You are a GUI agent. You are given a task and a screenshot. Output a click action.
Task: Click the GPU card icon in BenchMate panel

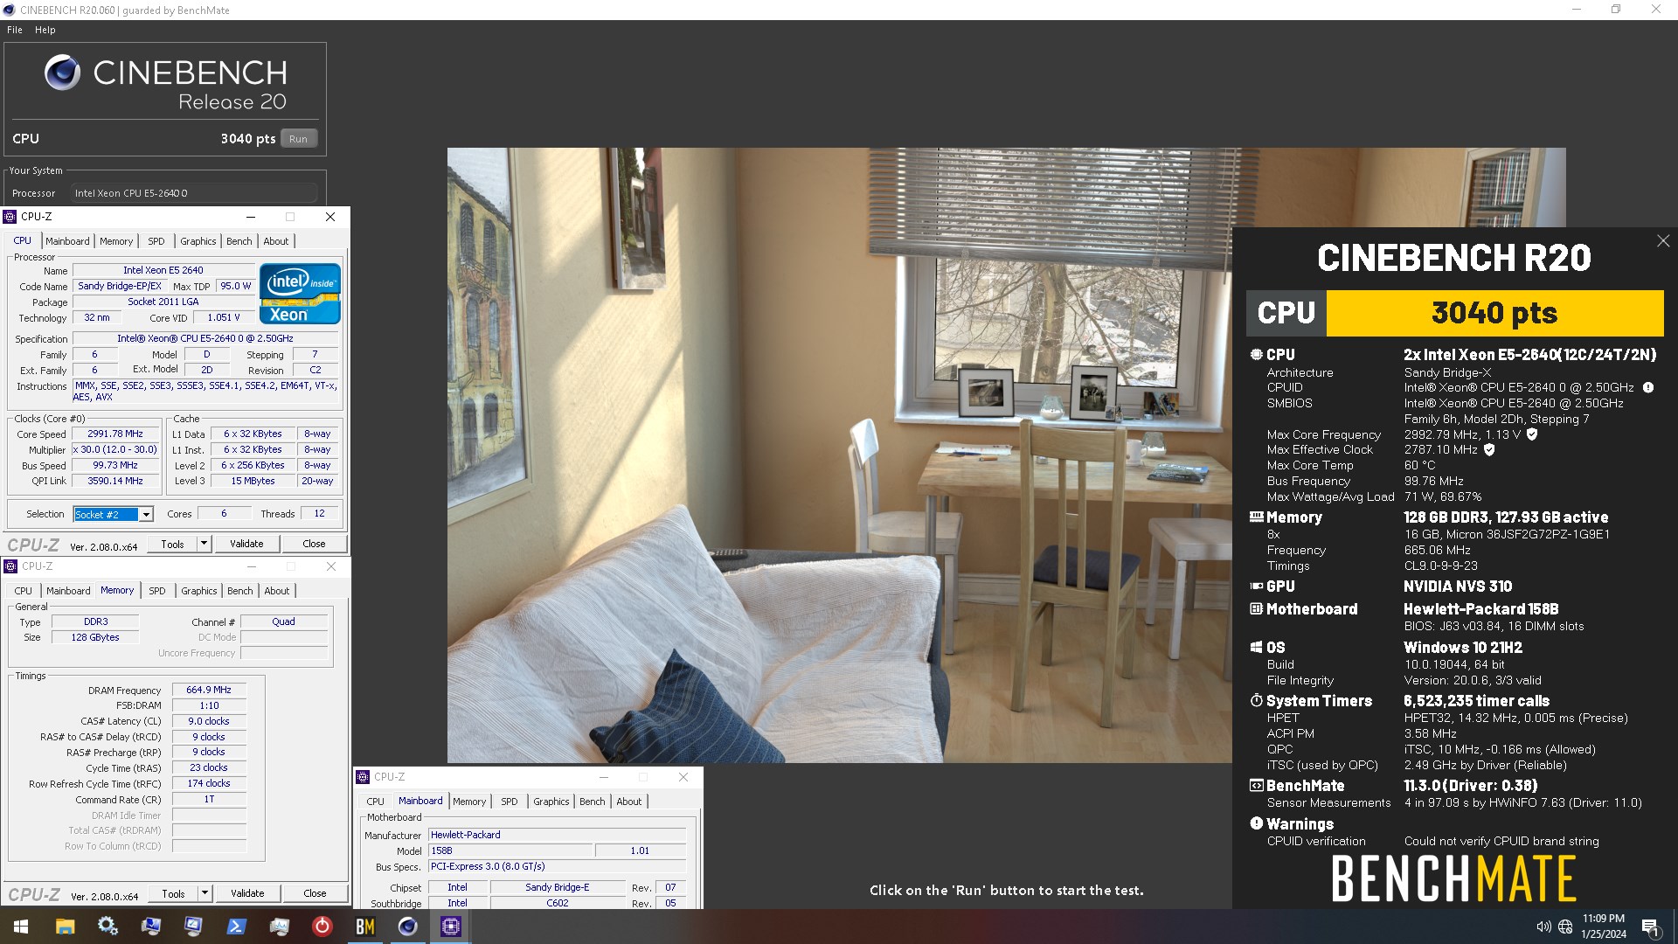click(x=1256, y=587)
